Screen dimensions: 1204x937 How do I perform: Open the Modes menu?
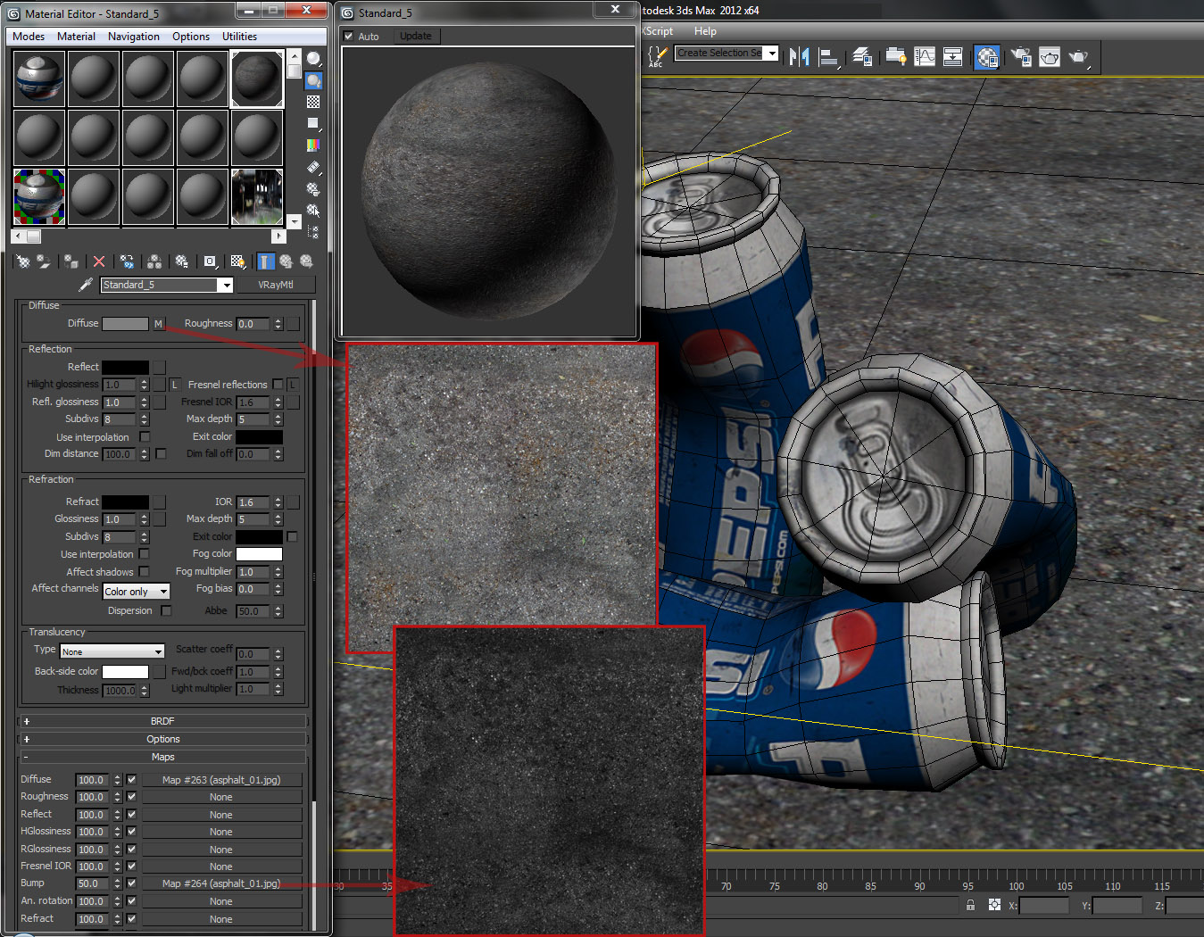[x=29, y=37]
